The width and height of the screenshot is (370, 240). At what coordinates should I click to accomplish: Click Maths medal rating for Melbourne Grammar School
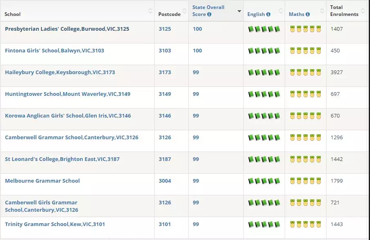(306, 181)
